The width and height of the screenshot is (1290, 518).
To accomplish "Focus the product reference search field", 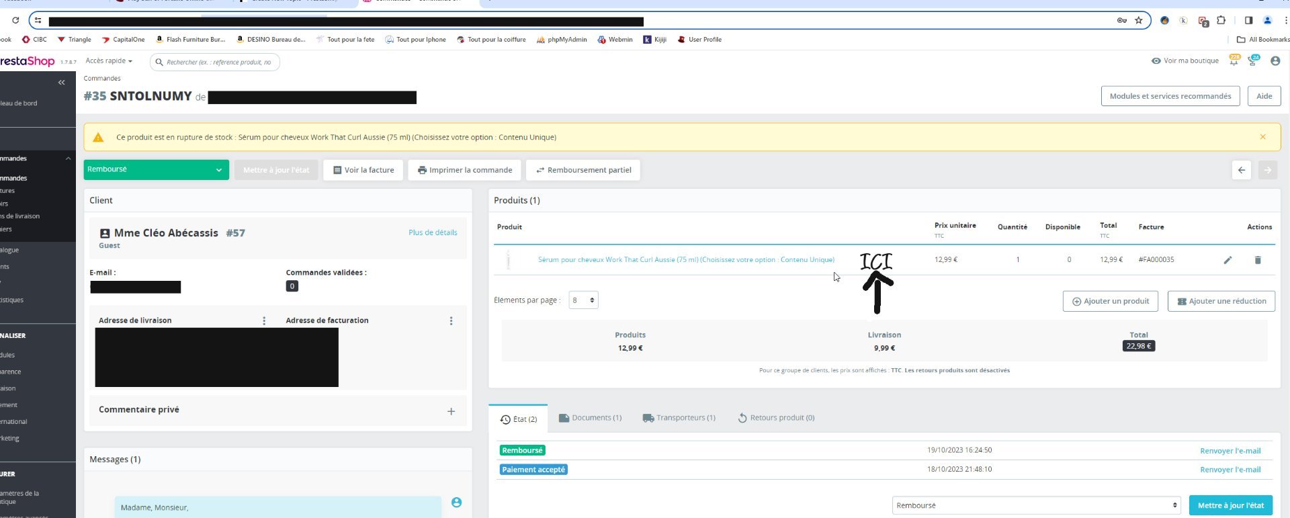I will click(215, 62).
